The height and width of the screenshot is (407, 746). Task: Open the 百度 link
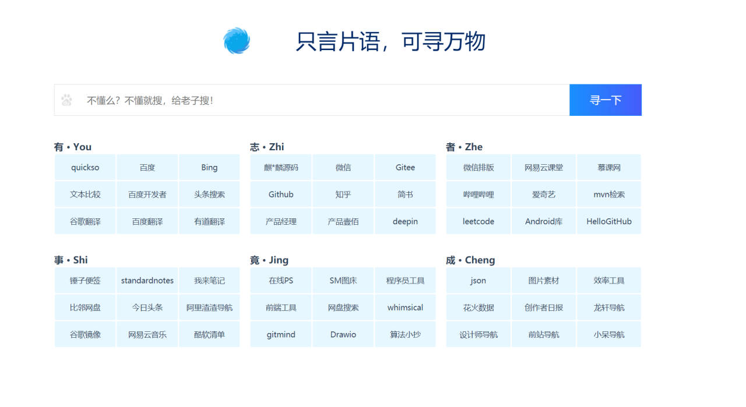click(x=147, y=167)
